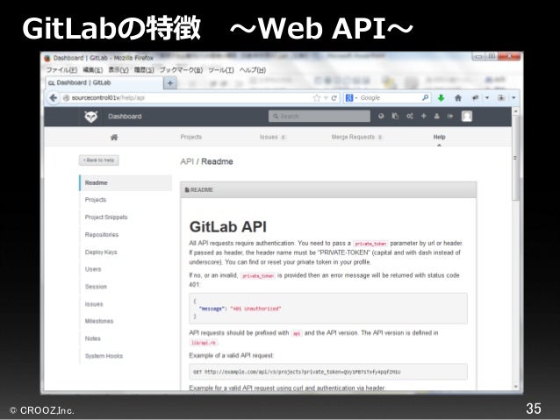Click the sign out icon in header
The width and height of the screenshot is (560, 420).
[x=450, y=116]
